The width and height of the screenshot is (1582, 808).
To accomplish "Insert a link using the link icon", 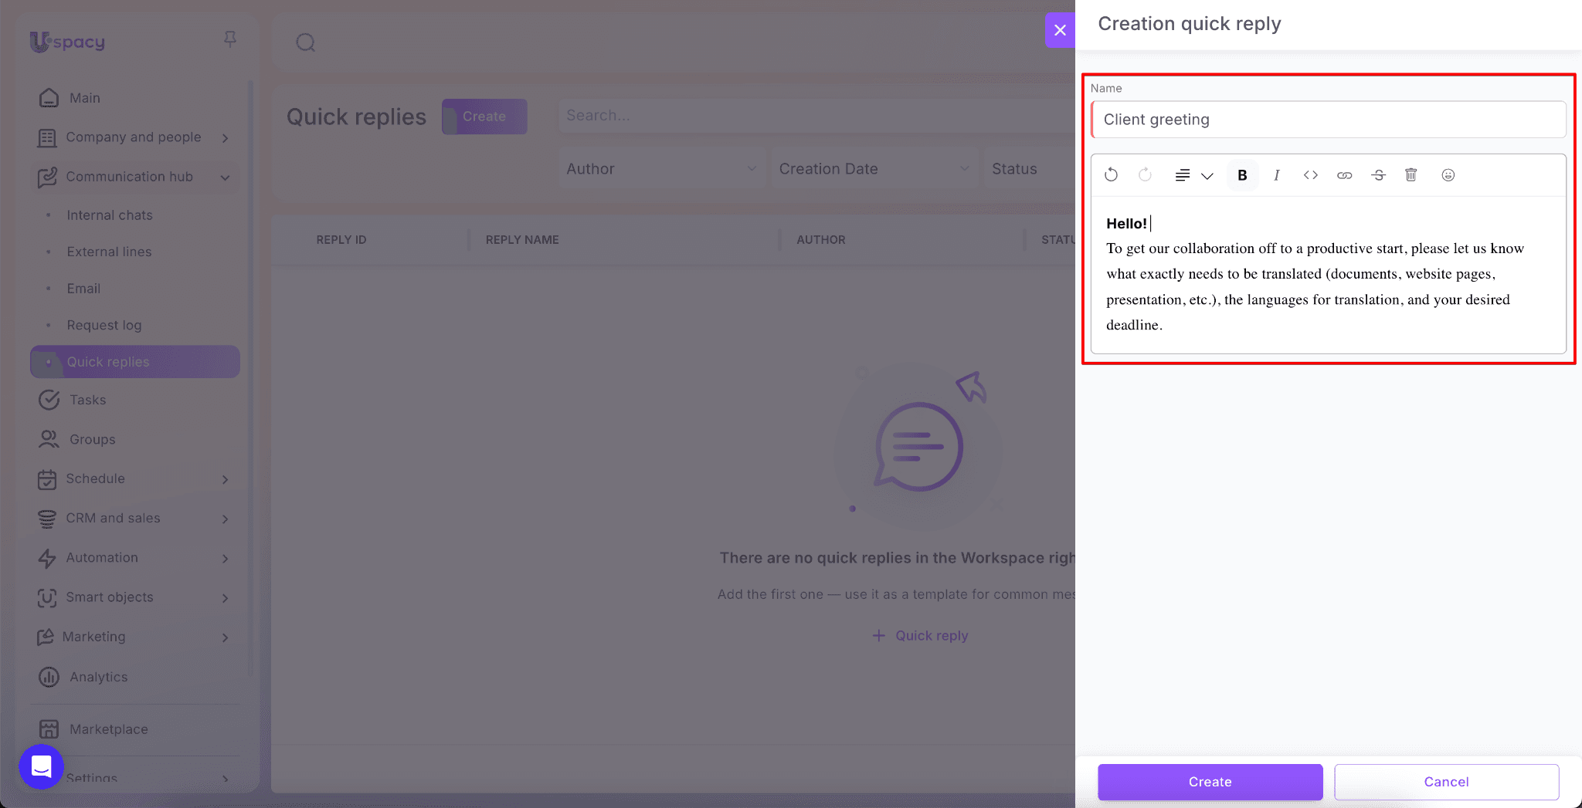I will click(1344, 175).
